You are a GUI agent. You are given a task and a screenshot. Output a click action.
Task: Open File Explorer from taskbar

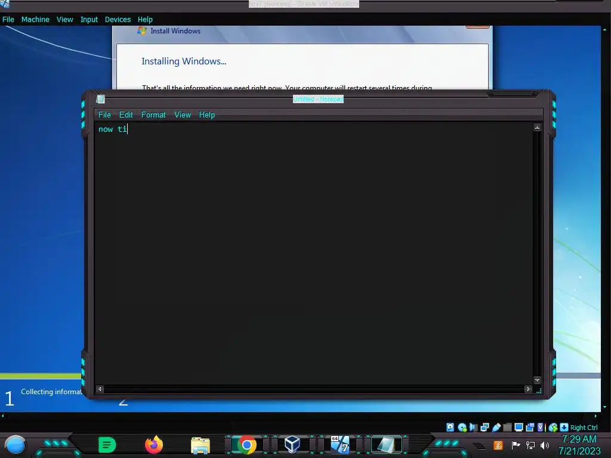200,445
